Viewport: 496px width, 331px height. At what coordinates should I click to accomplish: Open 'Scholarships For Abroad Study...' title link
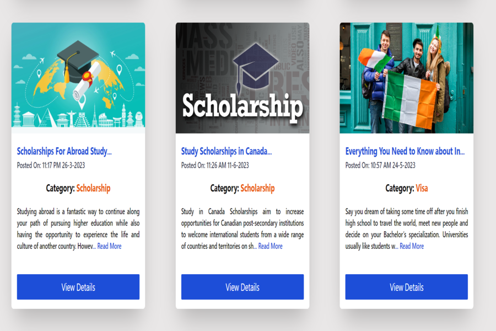(x=64, y=151)
